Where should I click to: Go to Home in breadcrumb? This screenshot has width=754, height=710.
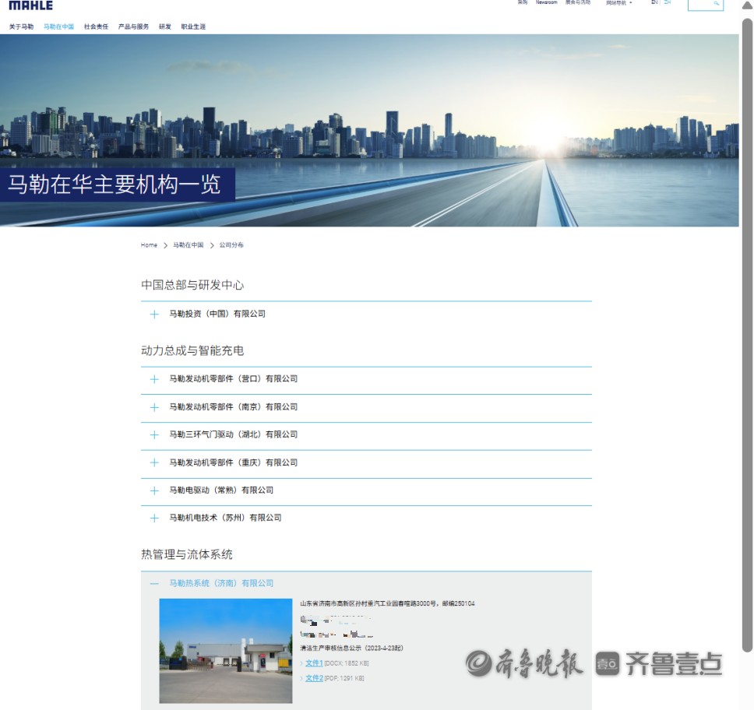click(x=149, y=245)
